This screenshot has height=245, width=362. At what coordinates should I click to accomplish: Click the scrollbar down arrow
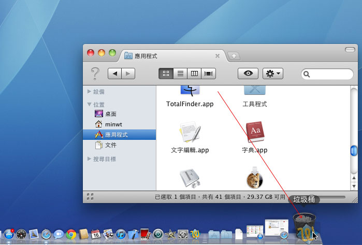354,186
